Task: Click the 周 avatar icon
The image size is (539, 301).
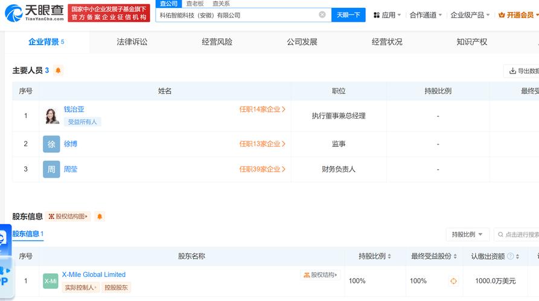Action: coord(51,169)
